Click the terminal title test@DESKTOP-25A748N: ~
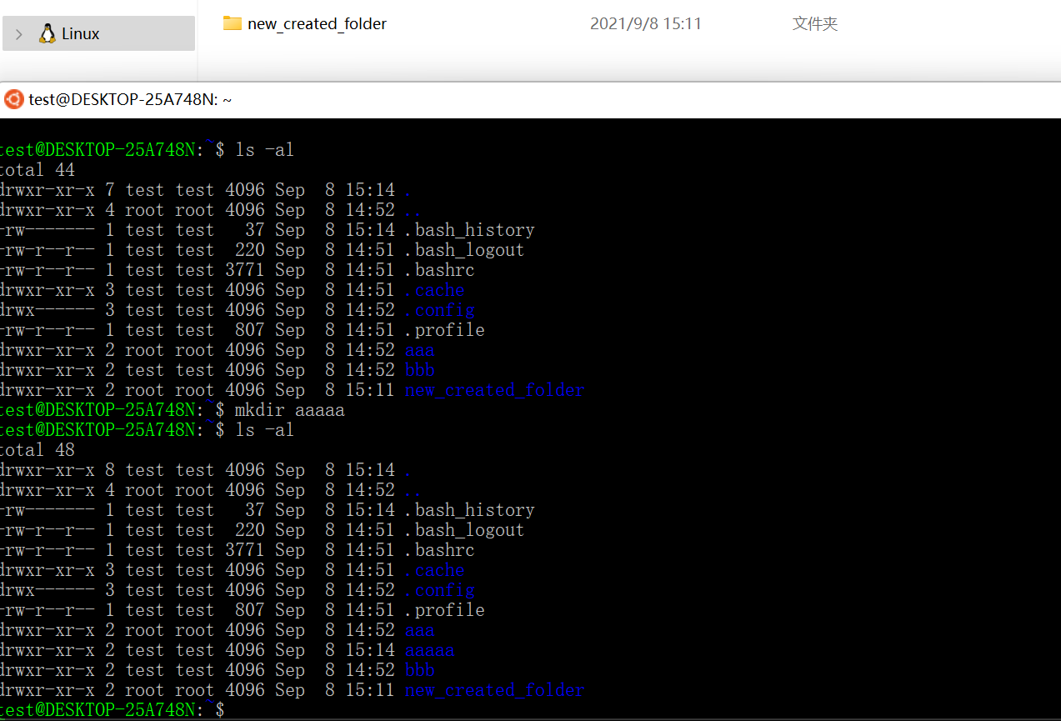 tap(130, 100)
